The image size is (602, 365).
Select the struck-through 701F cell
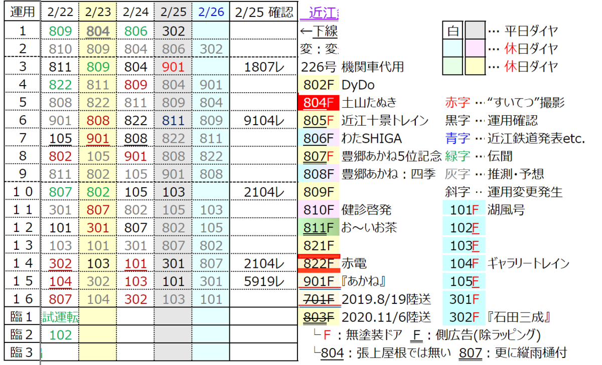coord(318,299)
